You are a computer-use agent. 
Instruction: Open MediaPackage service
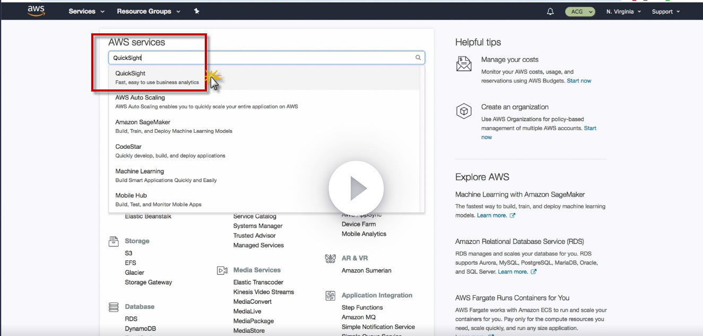click(254, 321)
